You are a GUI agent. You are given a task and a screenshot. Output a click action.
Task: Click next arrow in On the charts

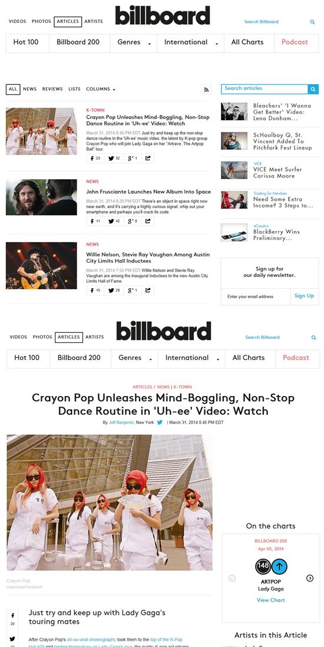(x=310, y=578)
